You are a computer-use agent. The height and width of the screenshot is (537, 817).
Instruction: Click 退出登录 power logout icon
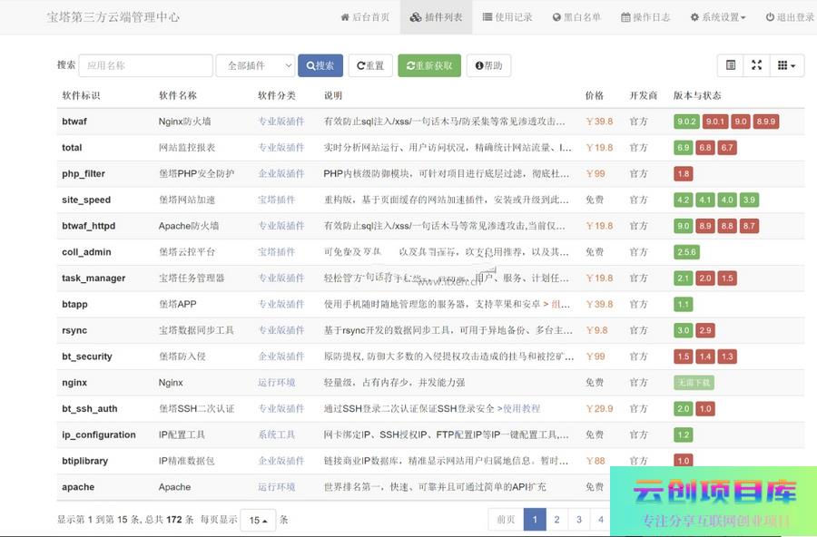point(789,17)
